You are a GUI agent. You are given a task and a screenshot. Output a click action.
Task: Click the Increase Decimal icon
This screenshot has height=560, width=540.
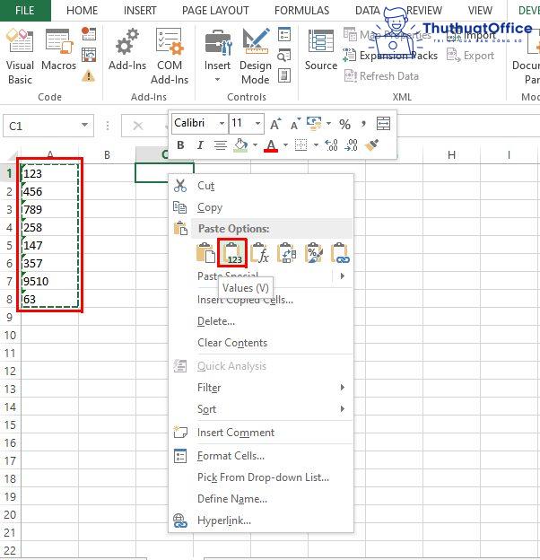coord(332,145)
